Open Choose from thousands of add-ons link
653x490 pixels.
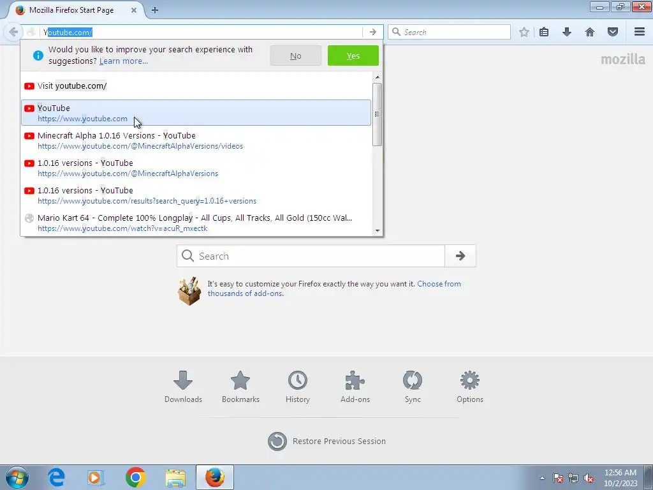[334, 288]
